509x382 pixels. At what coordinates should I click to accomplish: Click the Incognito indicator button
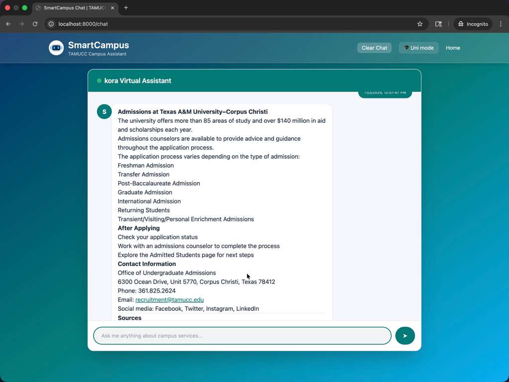click(x=473, y=24)
